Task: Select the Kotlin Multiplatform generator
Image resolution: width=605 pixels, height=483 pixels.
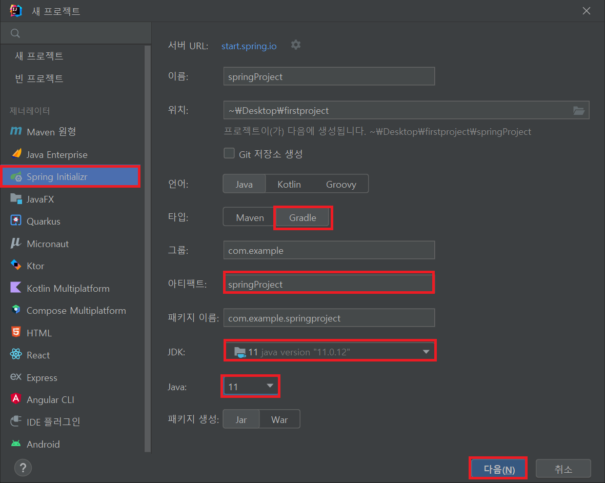Action: (x=72, y=288)
